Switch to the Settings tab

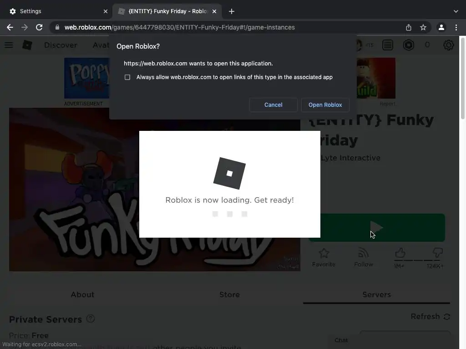pos(56,11)
